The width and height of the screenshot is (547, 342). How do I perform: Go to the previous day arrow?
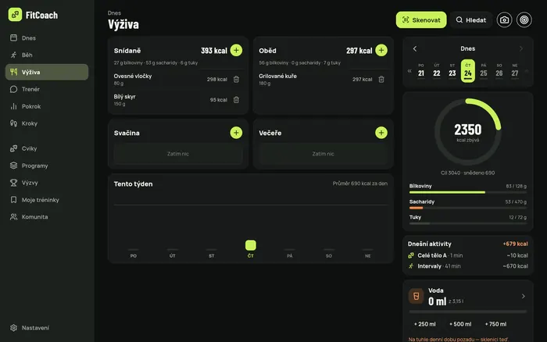415,49
